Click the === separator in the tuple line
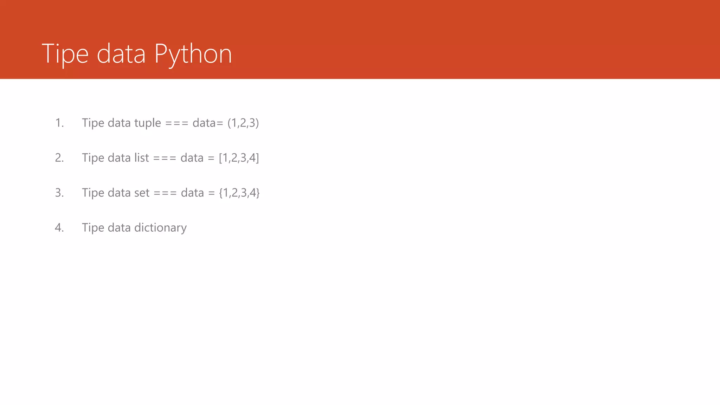This screenshot has height=405, width=720. tap(177, 123)
